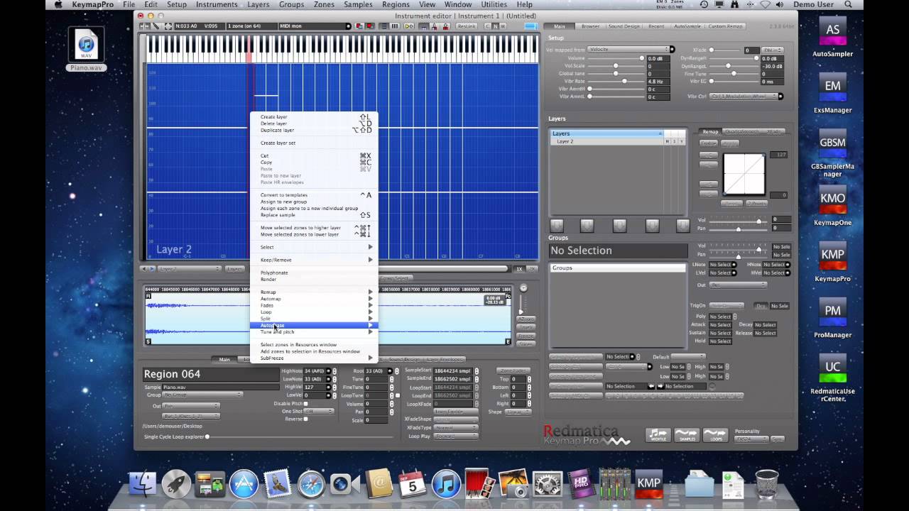Screen dimensions: 909x511
Task: Click the SampleStart value field
Action: 452,370
